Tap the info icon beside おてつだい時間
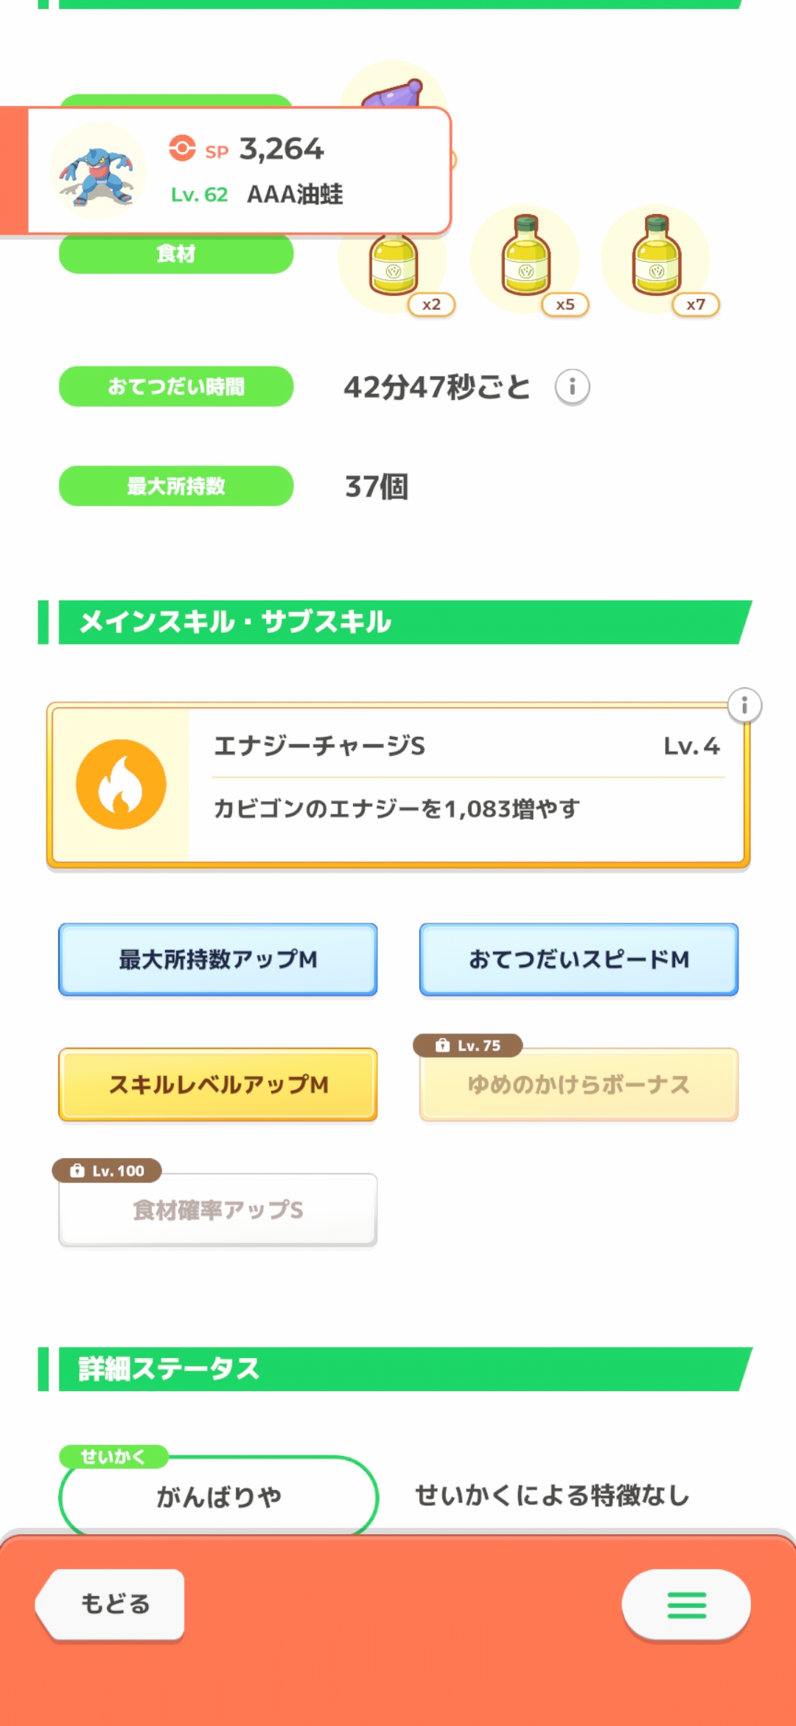Image resolution: width=796 pixels, height=1726 pixels. pos(572,387)
